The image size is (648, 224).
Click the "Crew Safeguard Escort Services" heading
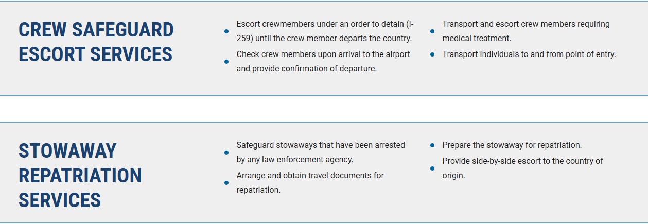96,42
